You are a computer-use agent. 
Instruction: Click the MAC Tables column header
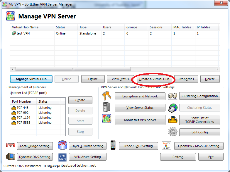point(183,27)
